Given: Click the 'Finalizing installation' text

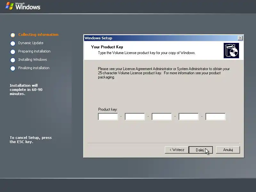Looking at the screenshot, I should point(34,68).
